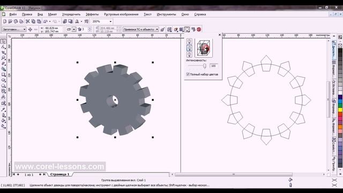This screenshot has width=343, height=193.
Task: Select the Shape tool in the toolbox
Action: (x=3, y=47)
